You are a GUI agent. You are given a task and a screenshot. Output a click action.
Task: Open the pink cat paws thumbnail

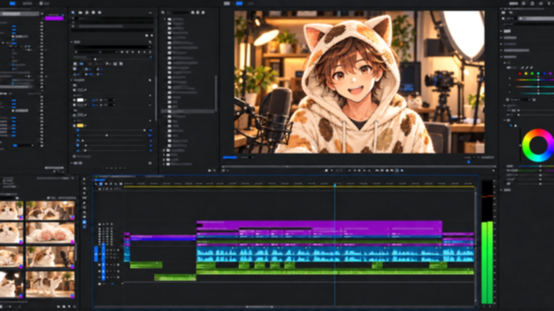(x=51, y=233)
